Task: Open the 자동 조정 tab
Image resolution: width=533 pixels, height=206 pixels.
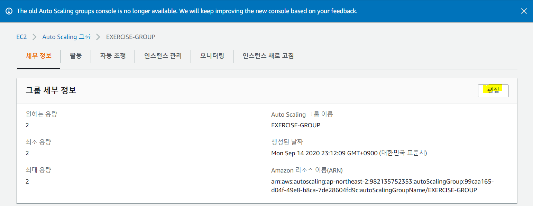Action: coord(113,56)
